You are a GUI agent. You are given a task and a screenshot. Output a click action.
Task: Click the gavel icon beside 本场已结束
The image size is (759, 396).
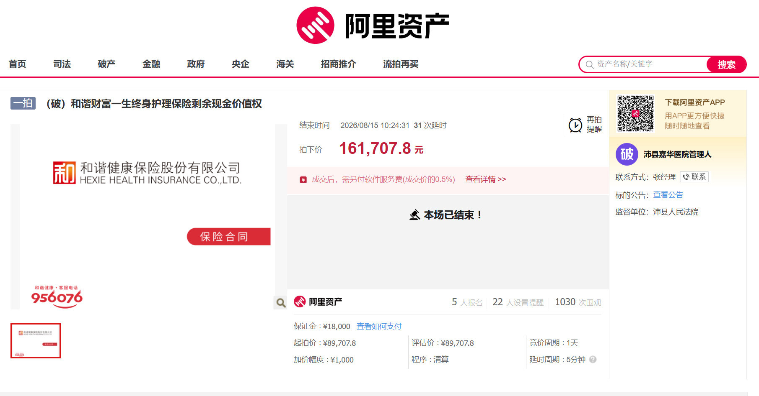pos(414,215)
